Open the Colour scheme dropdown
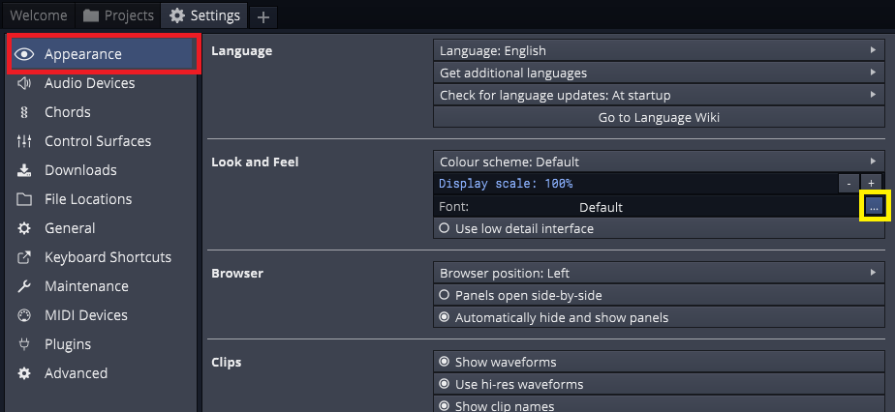This screenshot has height=412, width=895. 658,162
